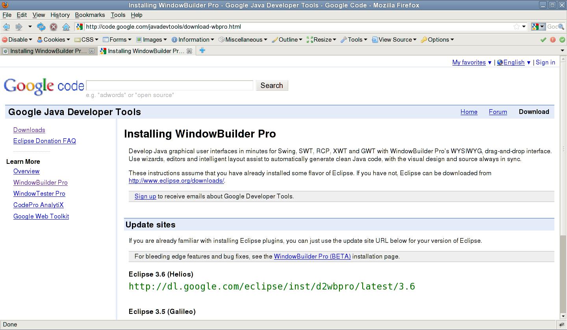Image resolution: width=567 pixels, height=330 pixels.
Task: Open the Resize developer toolbar menu
Action: pos(321,40)
